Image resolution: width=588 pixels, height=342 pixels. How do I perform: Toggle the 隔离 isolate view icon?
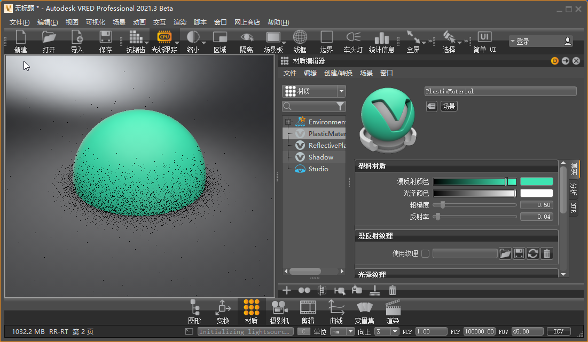click(246, 41)
